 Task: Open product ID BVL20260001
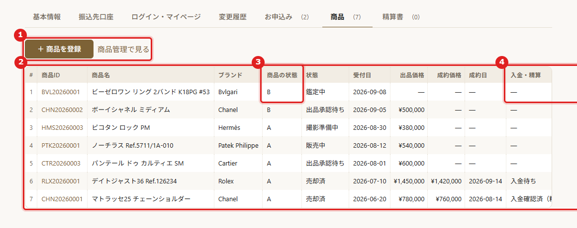(61, 92)
